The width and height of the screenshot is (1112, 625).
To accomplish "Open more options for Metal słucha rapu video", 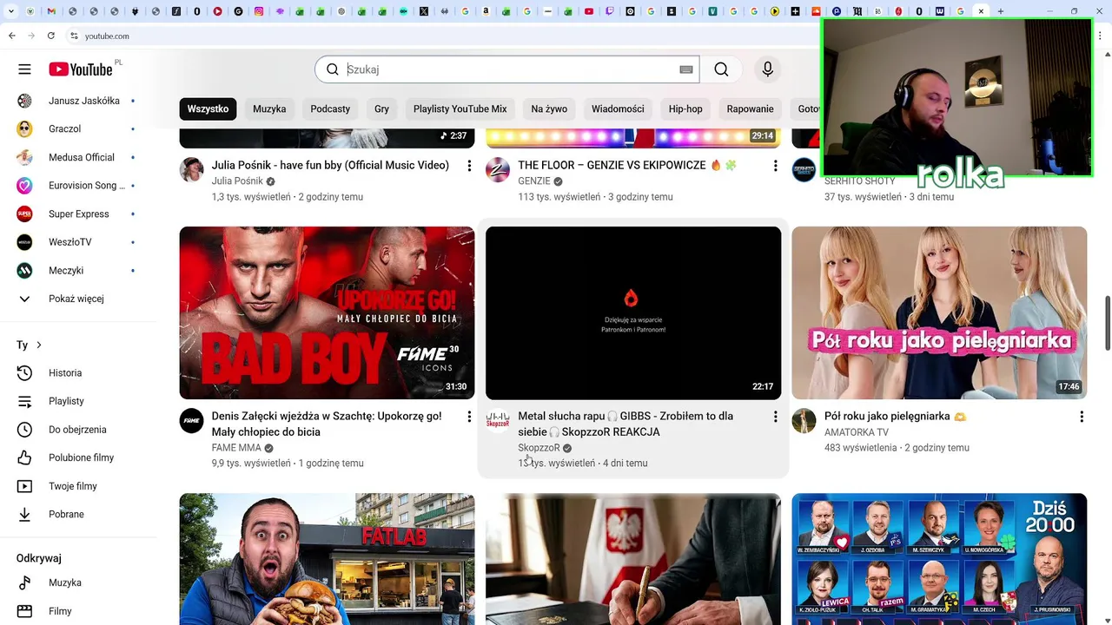I will pos(776,417).
